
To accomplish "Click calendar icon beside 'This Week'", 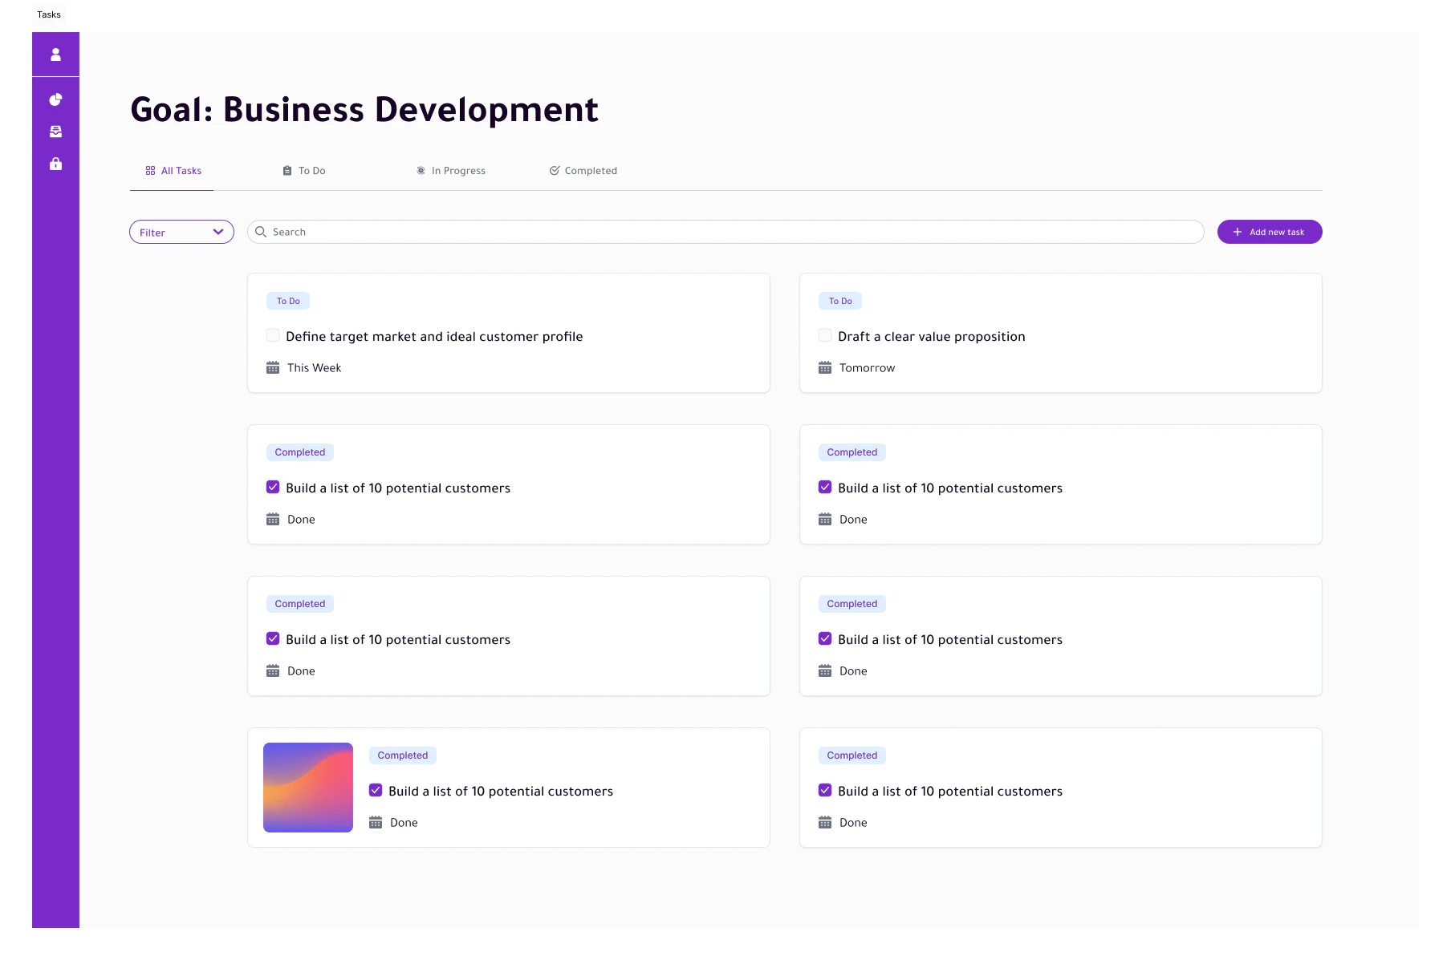I will point(273,368).
